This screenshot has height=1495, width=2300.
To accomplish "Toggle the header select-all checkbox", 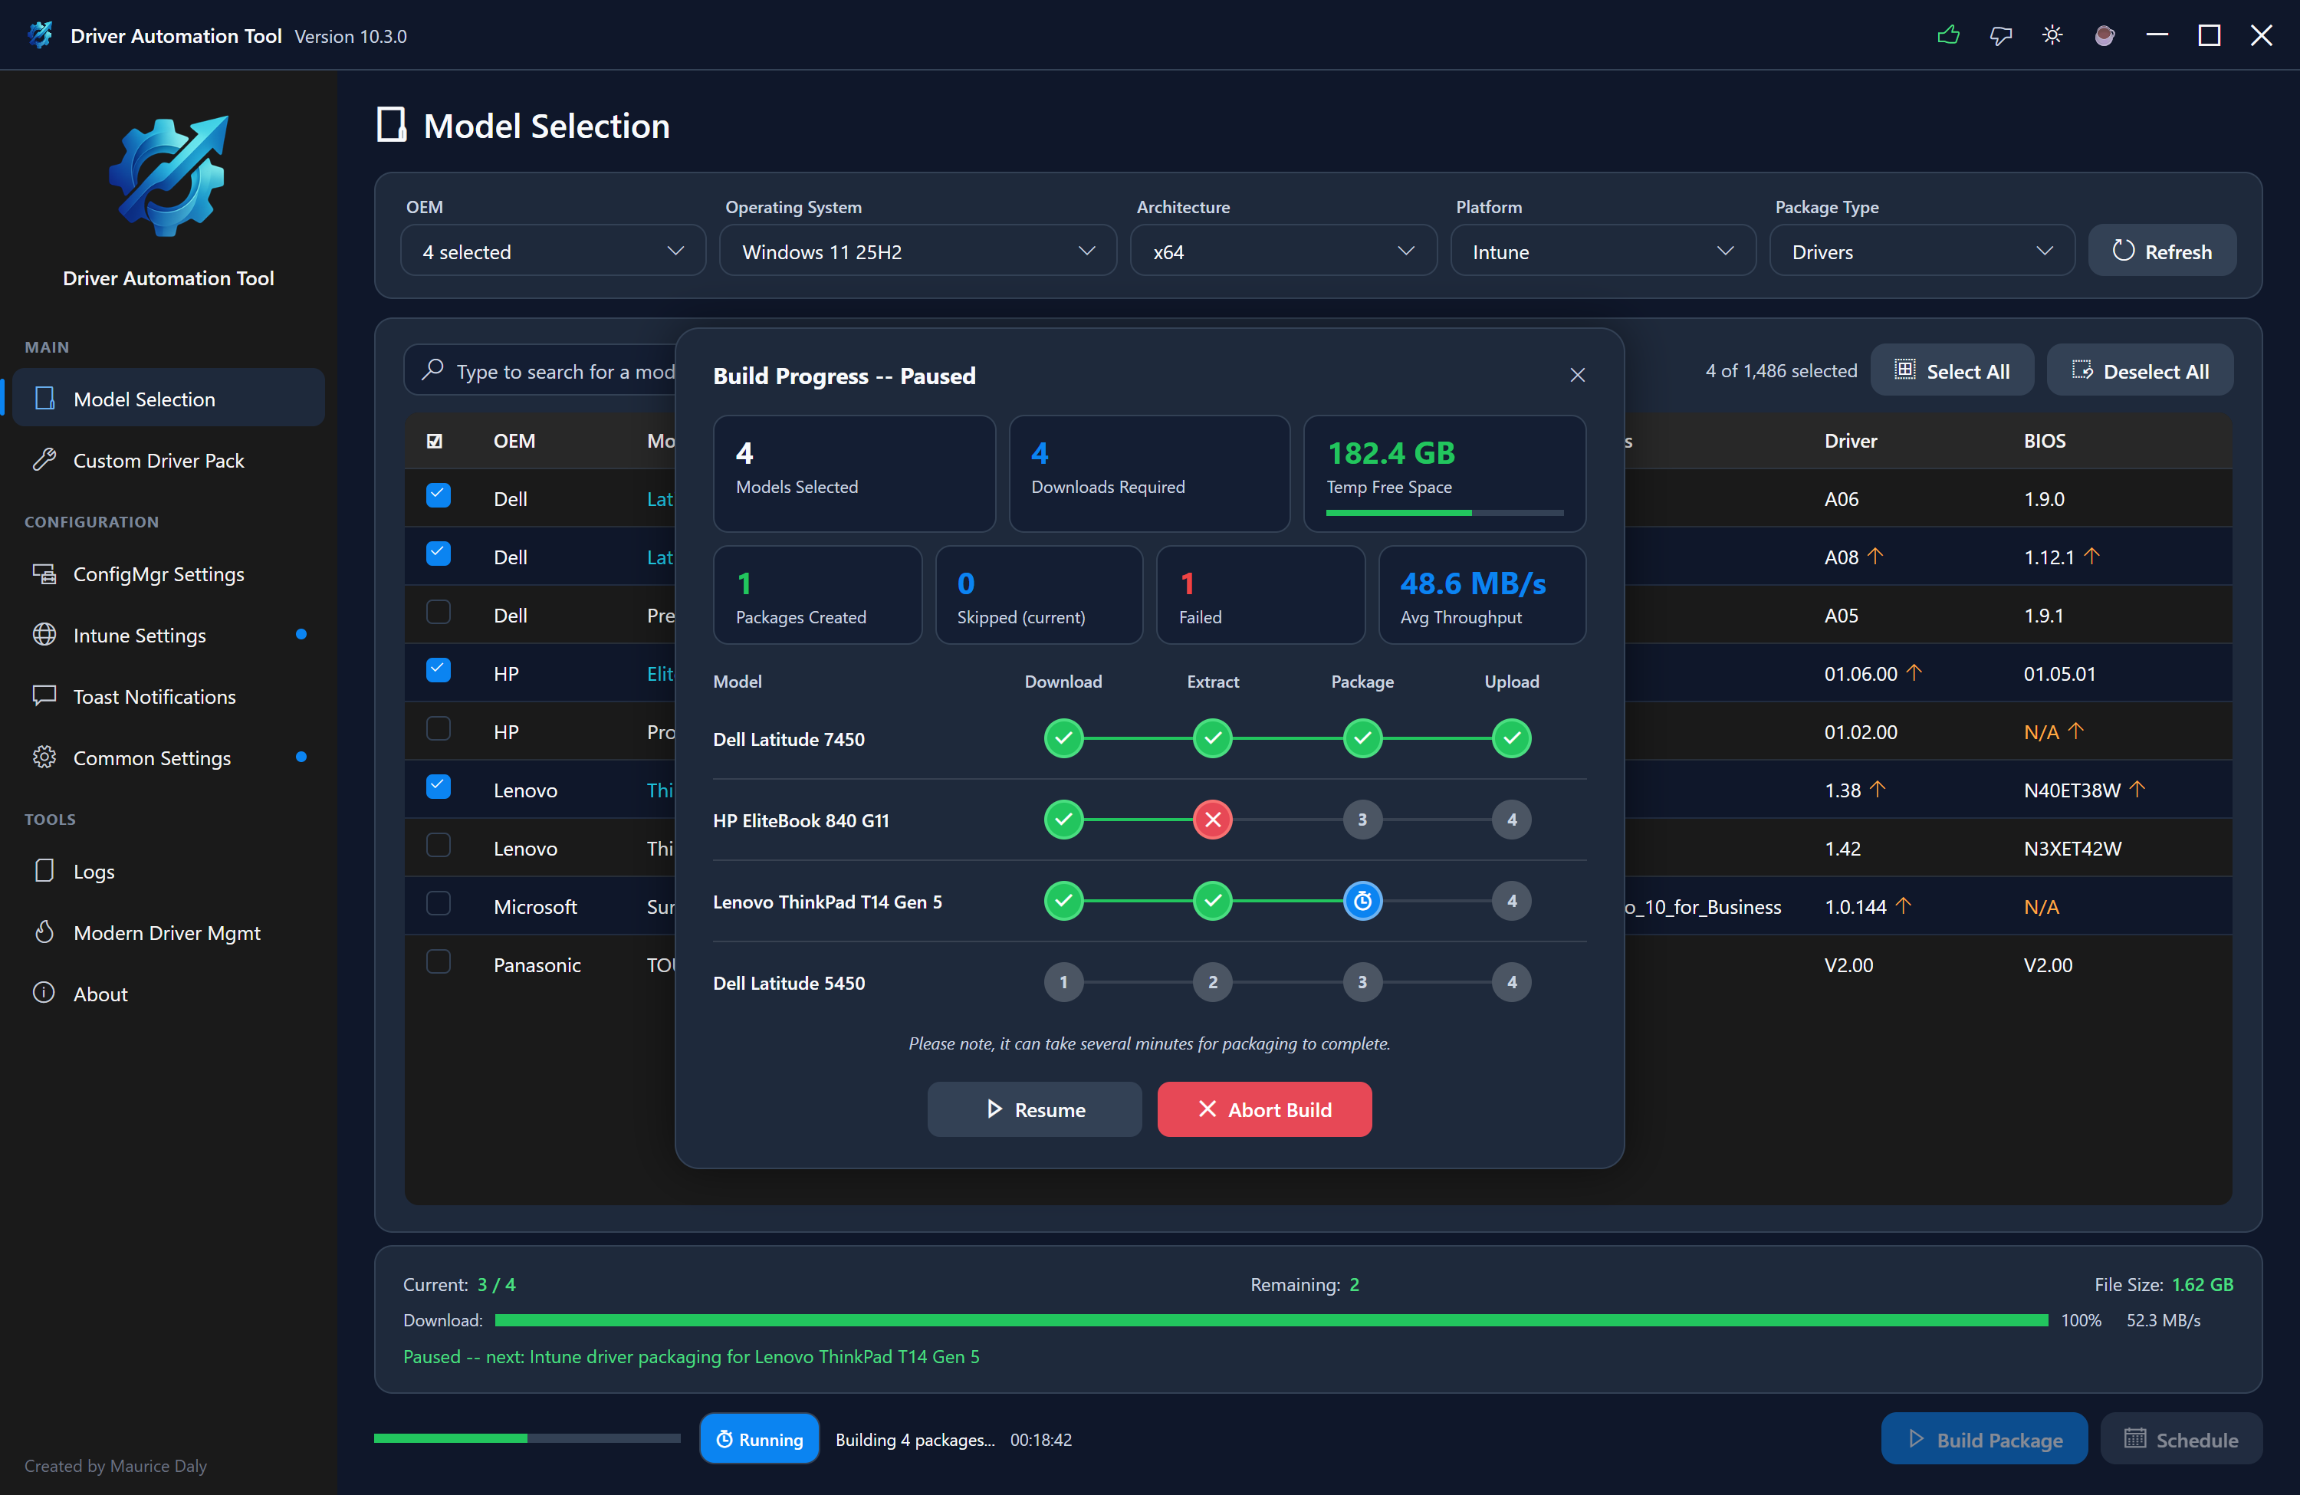I will pyautogui.click(x=435, y=441).
